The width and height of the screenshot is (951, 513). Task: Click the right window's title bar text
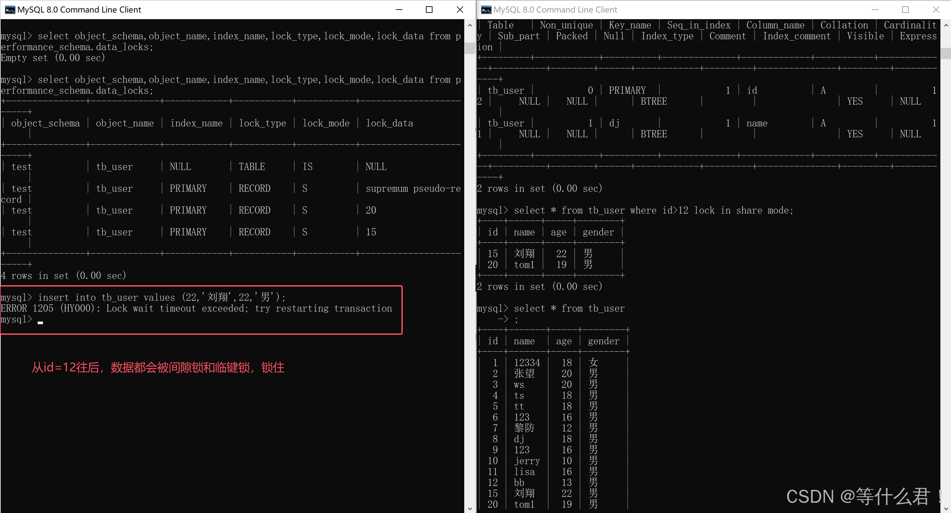(555, 10)
